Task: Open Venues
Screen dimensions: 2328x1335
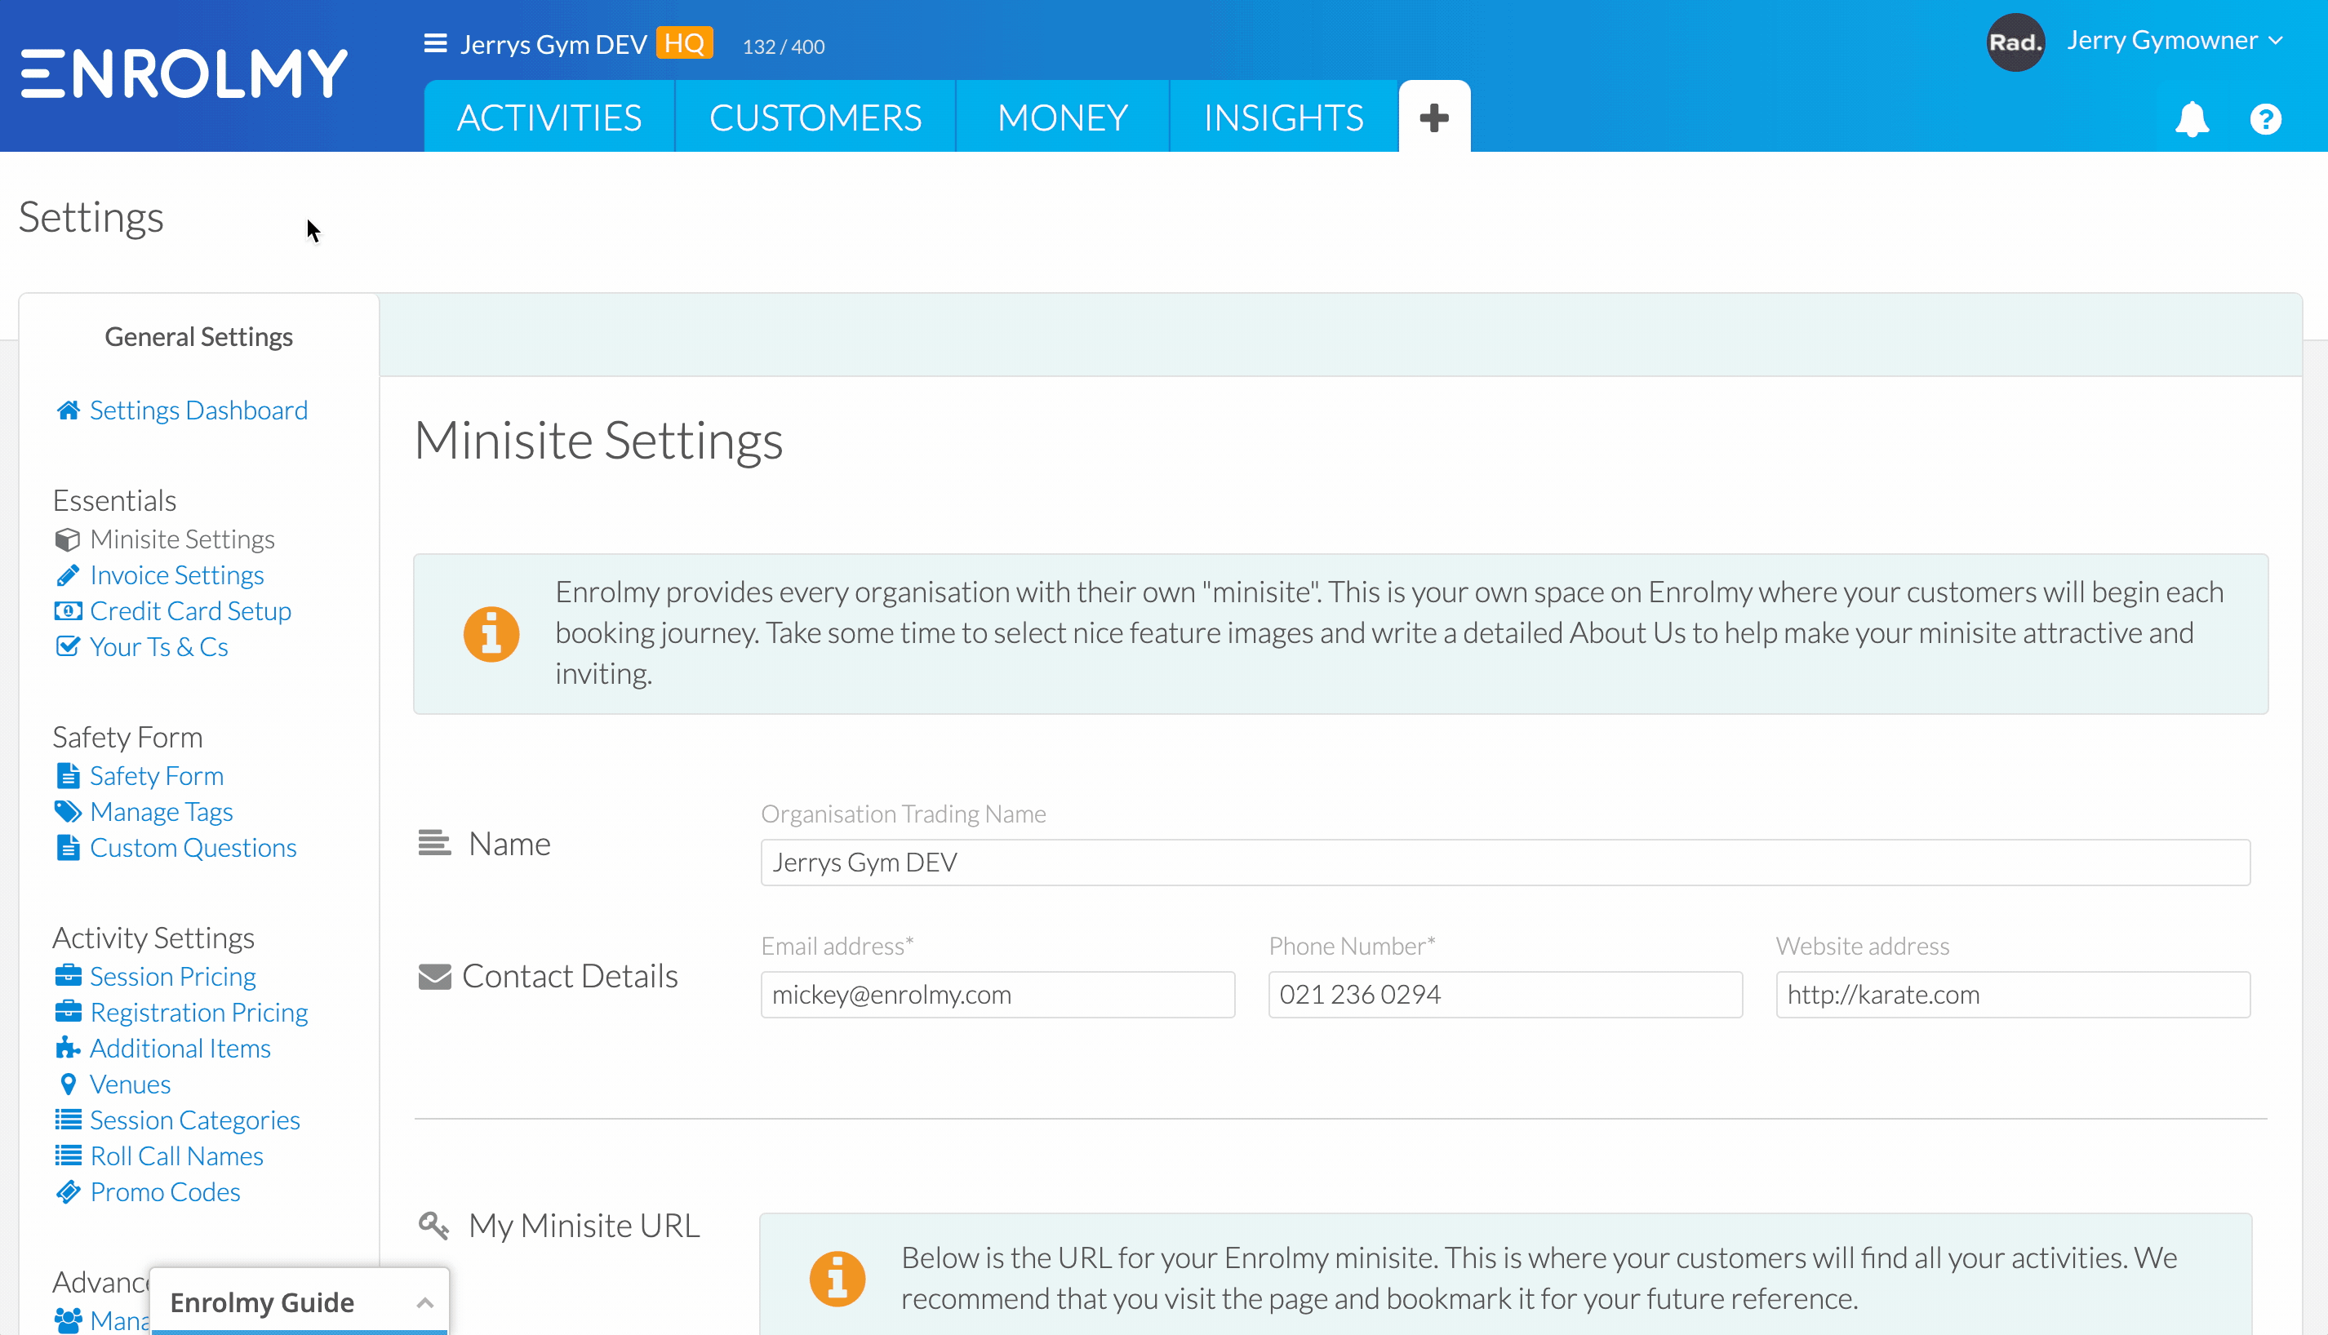Action: 131,1084
